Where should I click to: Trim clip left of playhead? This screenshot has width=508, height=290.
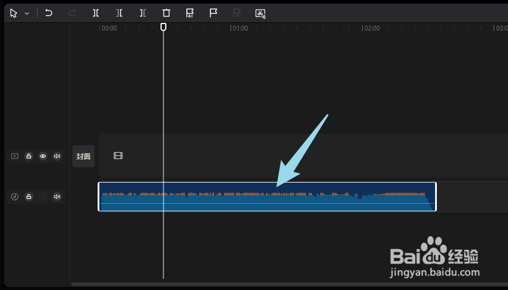pyautogui.click(x=119, y=13)
